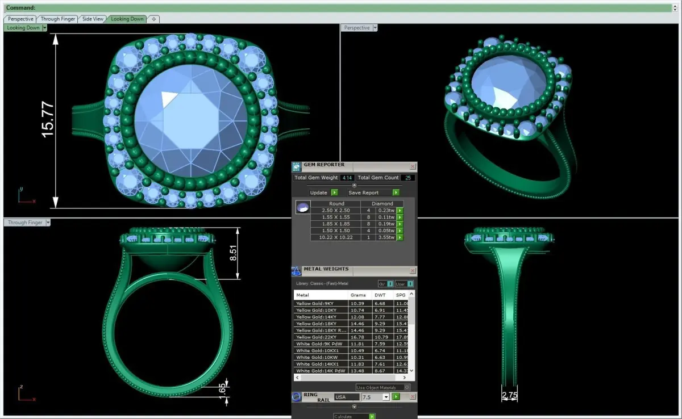This screenshot has width=682, height=419.
Task: Click the Total Gem Weight value 4.14
Action: tap(347, 178)
